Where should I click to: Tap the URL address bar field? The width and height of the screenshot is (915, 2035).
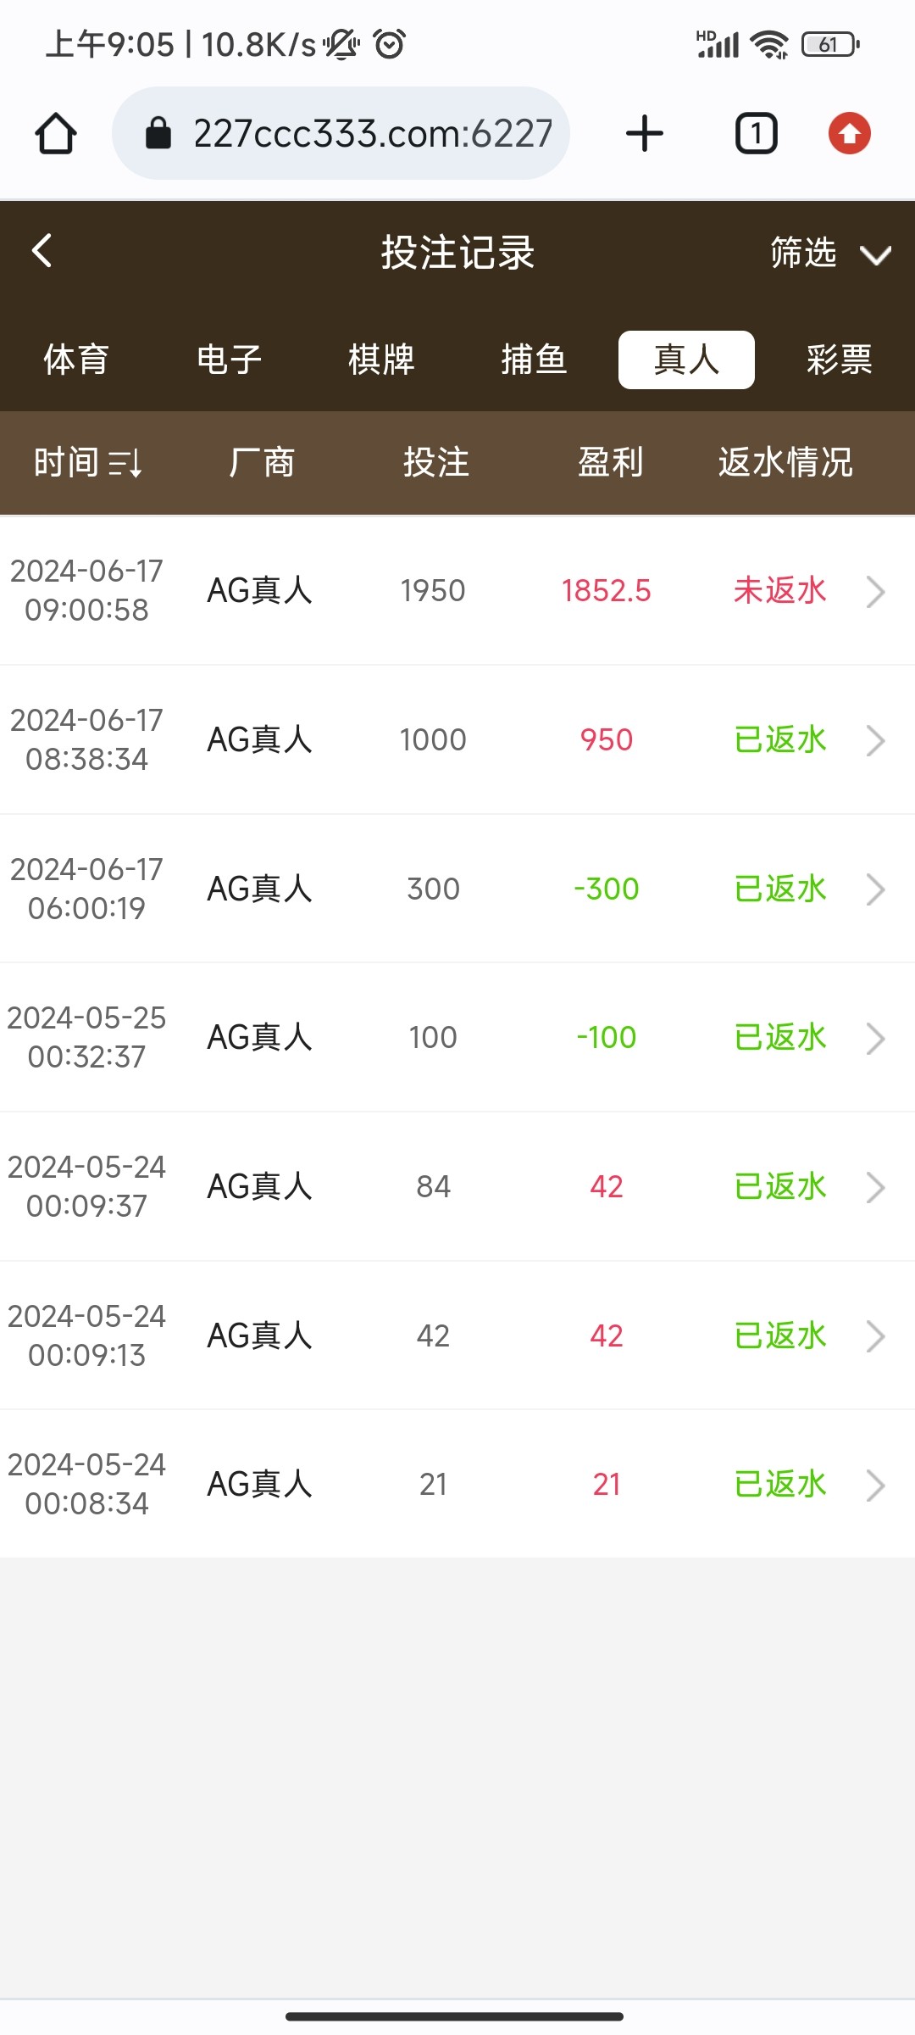373,134
